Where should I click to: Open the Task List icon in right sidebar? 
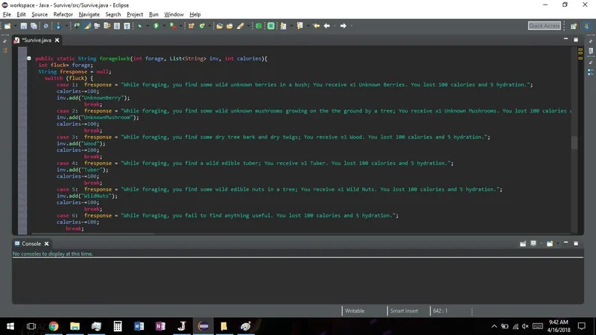click(590, 51)
